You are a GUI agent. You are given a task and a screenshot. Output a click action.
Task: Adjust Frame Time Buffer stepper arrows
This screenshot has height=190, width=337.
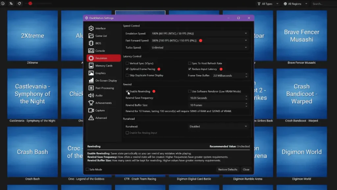click(246, 76)
